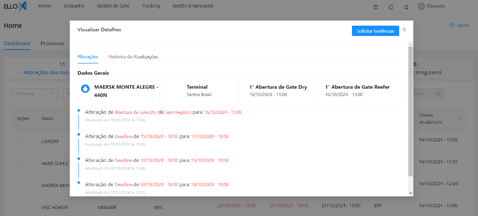This screenshot has width=478, height=216.
Task: Click the scrollbar up arrow in the dialog
Action: 410,44
